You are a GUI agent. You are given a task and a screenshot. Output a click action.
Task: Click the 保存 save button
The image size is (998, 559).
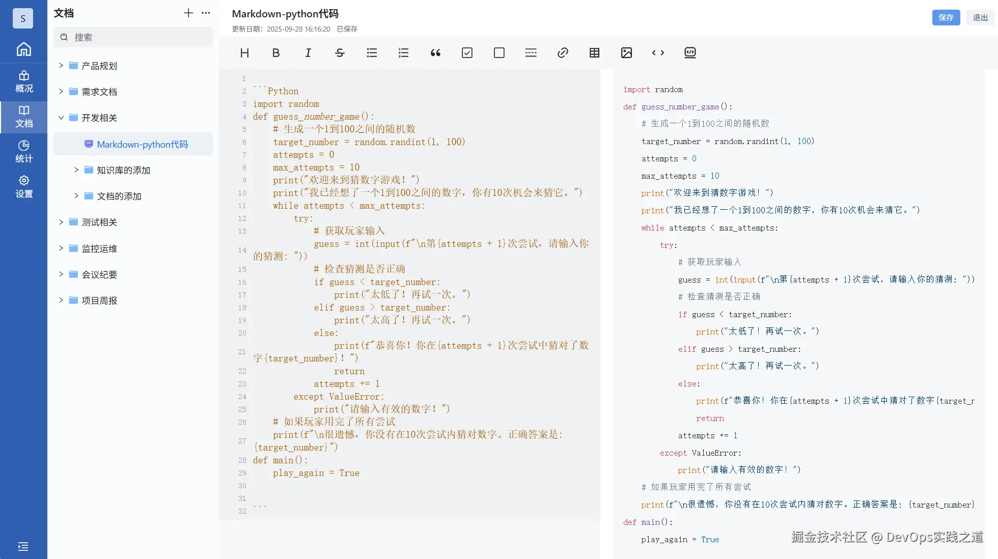[x=946, y=17]
